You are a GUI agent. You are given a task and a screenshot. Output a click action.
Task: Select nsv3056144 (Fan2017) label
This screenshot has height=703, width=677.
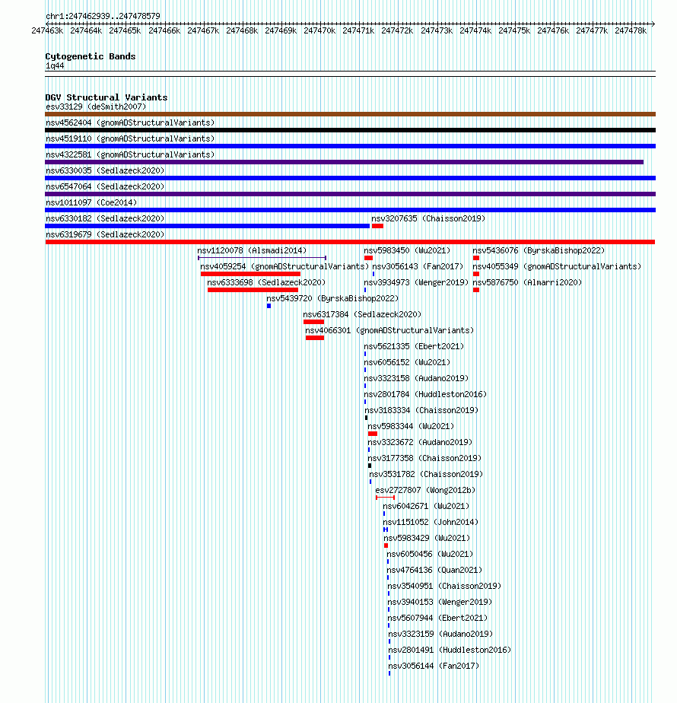pos(434,666)
